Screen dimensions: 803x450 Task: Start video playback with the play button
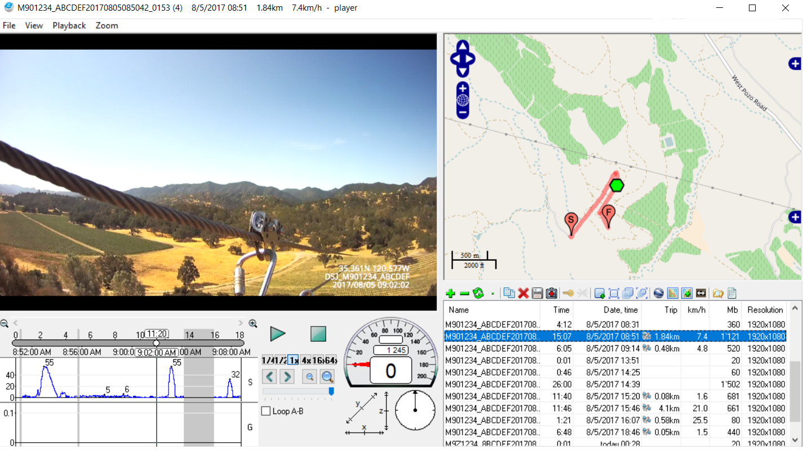click(278, 333)
